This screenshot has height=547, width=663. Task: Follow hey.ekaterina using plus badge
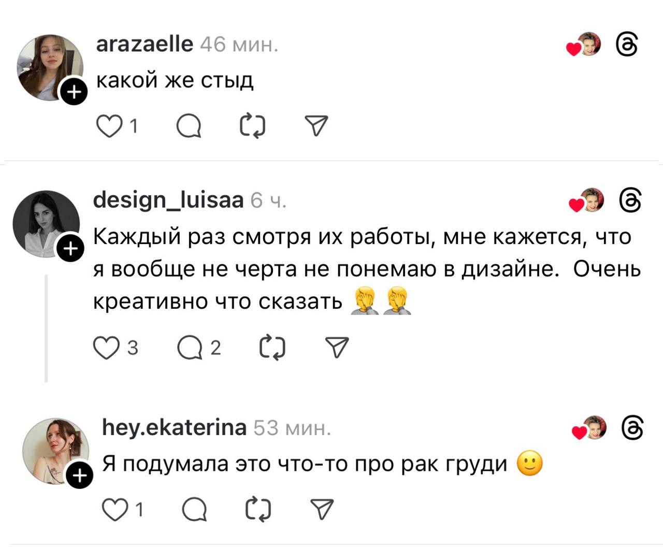[80, 475]
